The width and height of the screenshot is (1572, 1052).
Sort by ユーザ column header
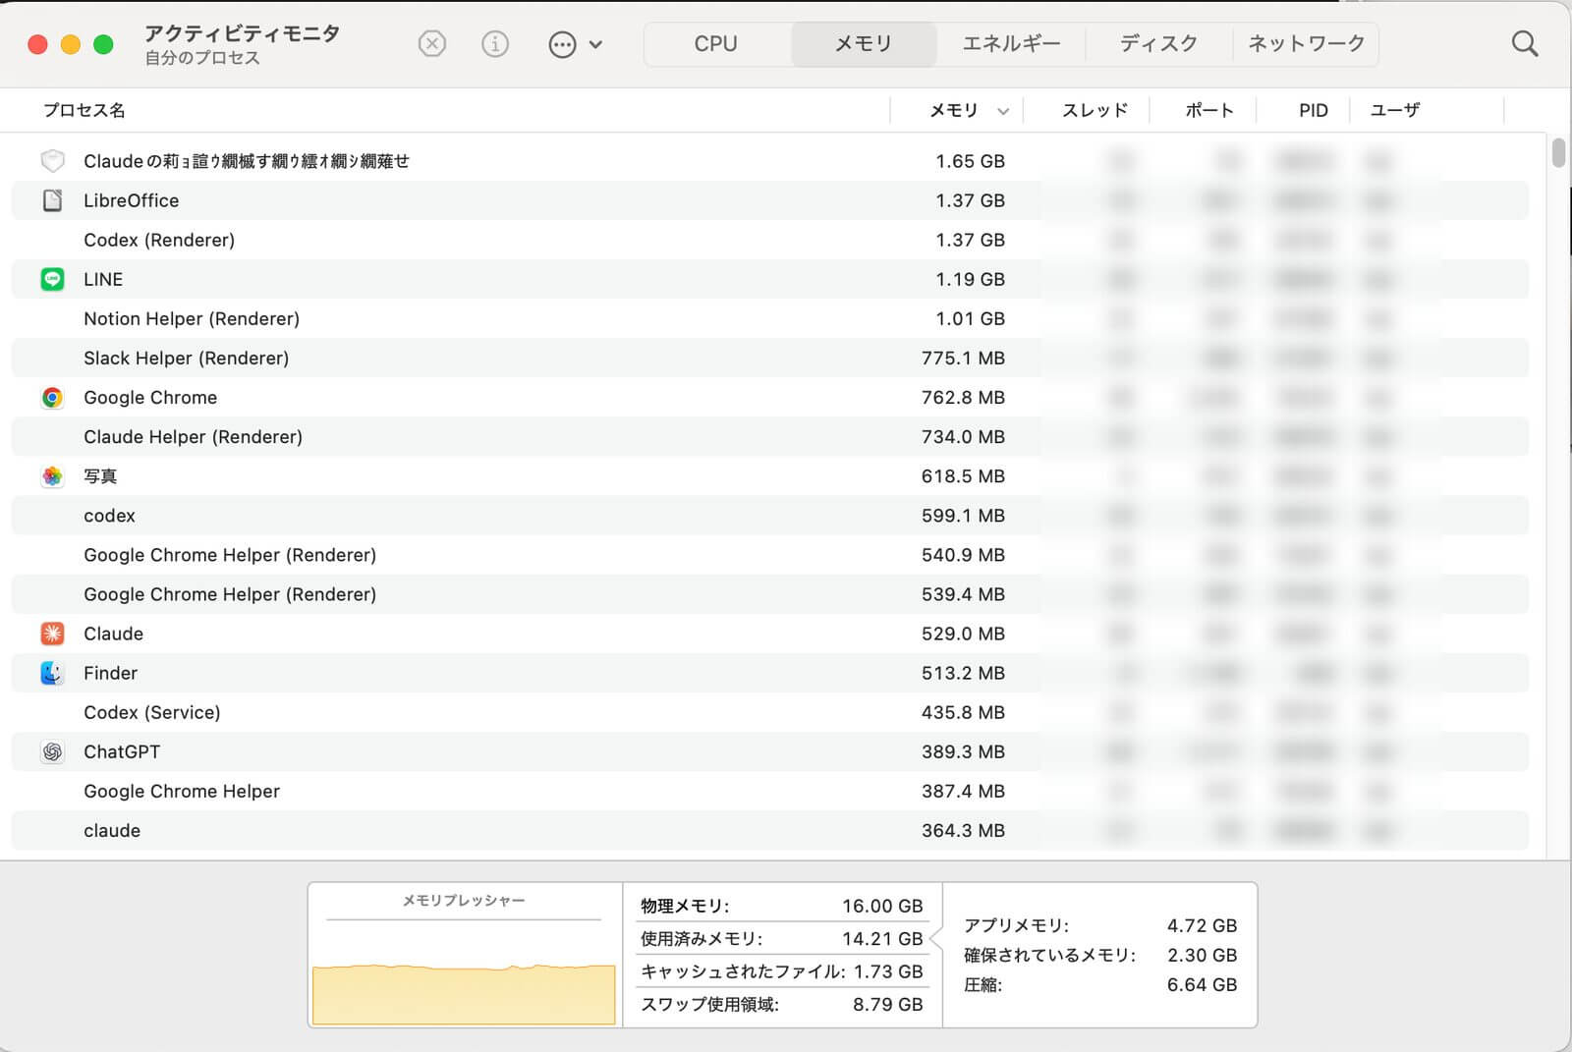(x=1395, y=110)
